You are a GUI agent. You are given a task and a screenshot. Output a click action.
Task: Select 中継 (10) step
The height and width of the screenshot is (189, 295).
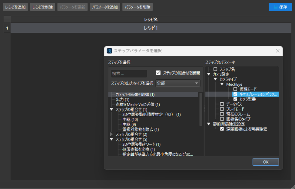(x=130, y=120)
